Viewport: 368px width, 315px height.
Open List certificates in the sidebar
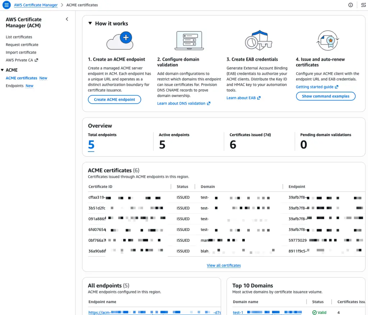tap(19, 37)
